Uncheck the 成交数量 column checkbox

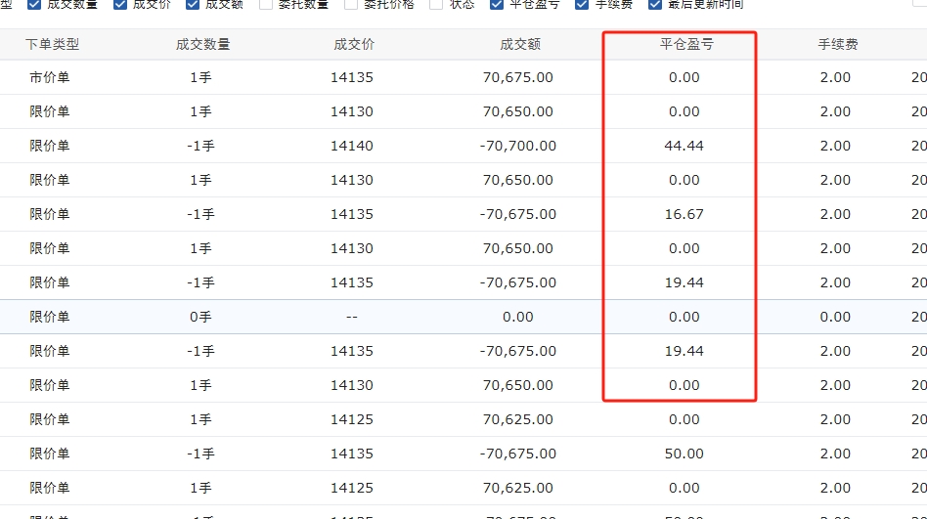coord(34,4)
